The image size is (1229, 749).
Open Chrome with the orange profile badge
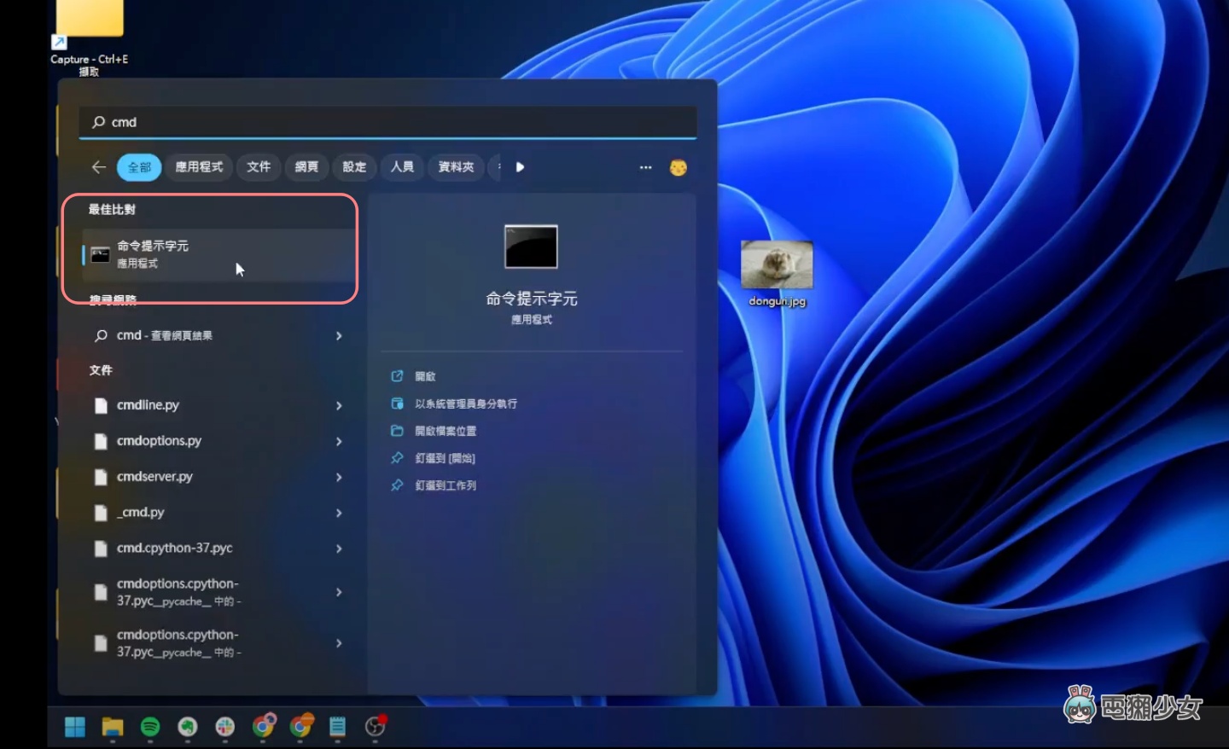301,726
